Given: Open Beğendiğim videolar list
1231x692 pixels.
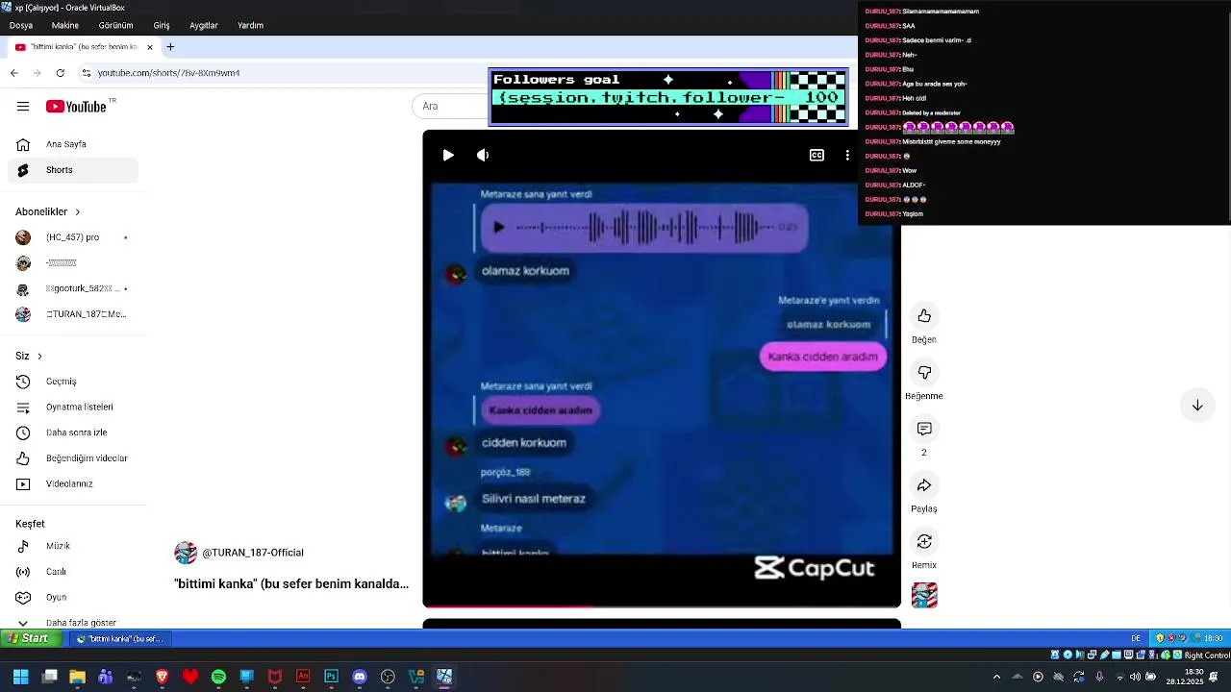Looking at the screenshot, I should tap(73, 458).
